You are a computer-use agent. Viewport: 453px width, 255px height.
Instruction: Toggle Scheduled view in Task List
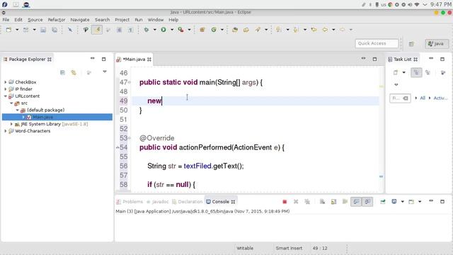pos(428,72)
